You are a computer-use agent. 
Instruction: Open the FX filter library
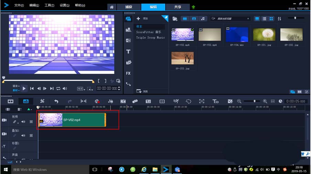coord(128,73)
